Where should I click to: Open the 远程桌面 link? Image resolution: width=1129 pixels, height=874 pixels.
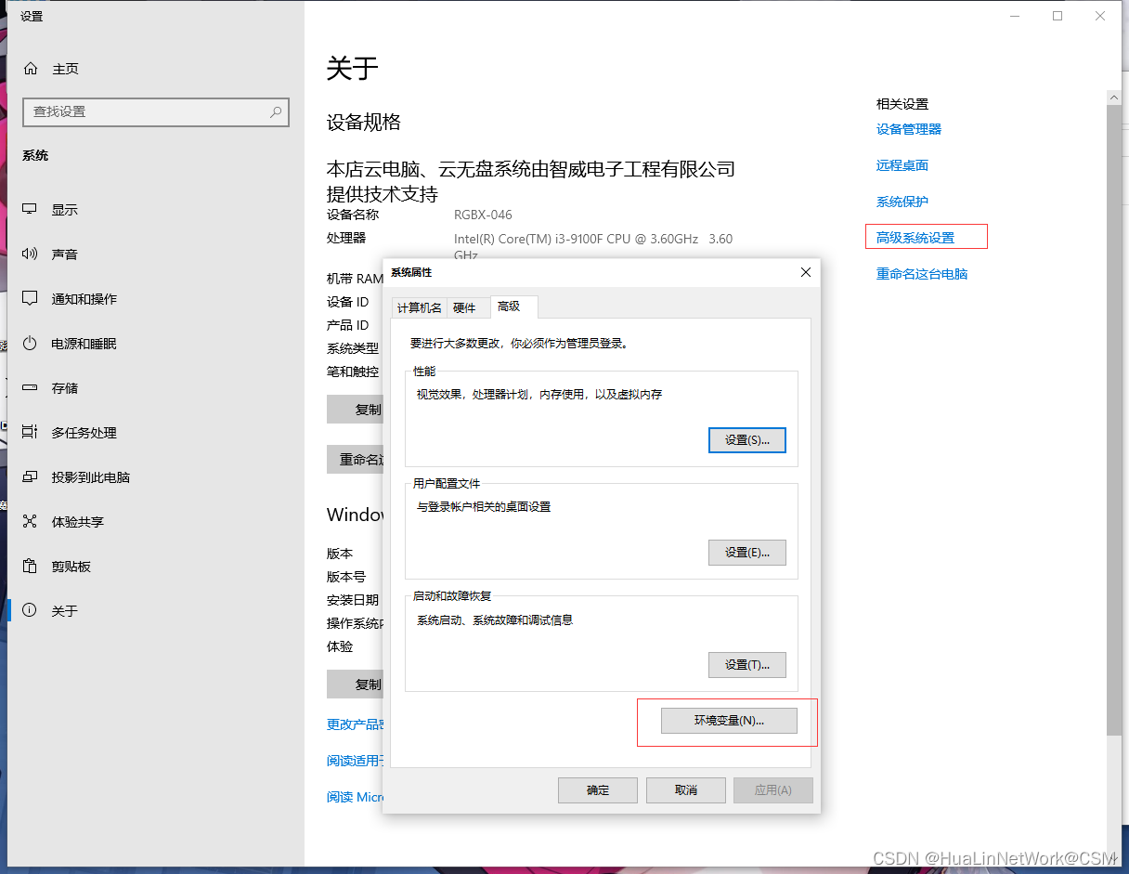point(902,164)
